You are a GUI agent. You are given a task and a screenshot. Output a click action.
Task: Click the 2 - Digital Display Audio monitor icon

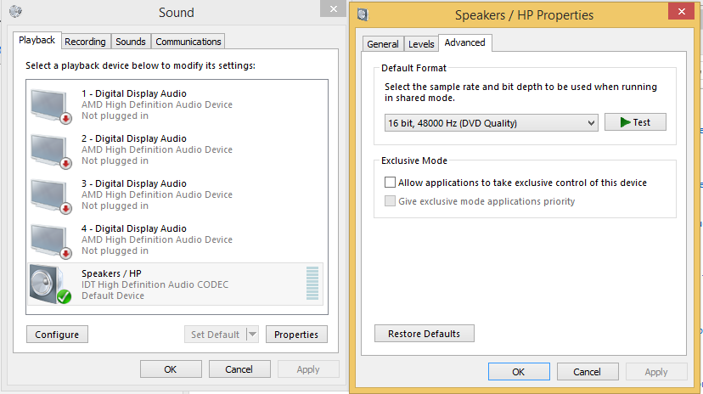pyautogui.click(x=50, y=150)
